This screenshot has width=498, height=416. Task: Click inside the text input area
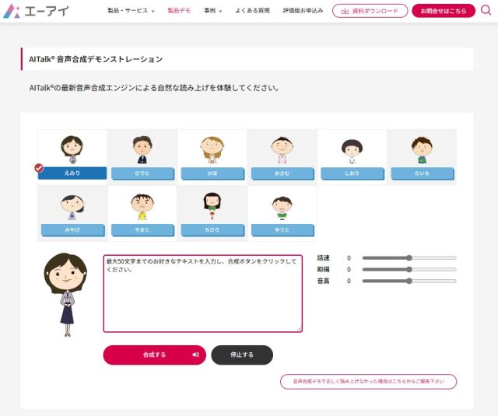202,293
